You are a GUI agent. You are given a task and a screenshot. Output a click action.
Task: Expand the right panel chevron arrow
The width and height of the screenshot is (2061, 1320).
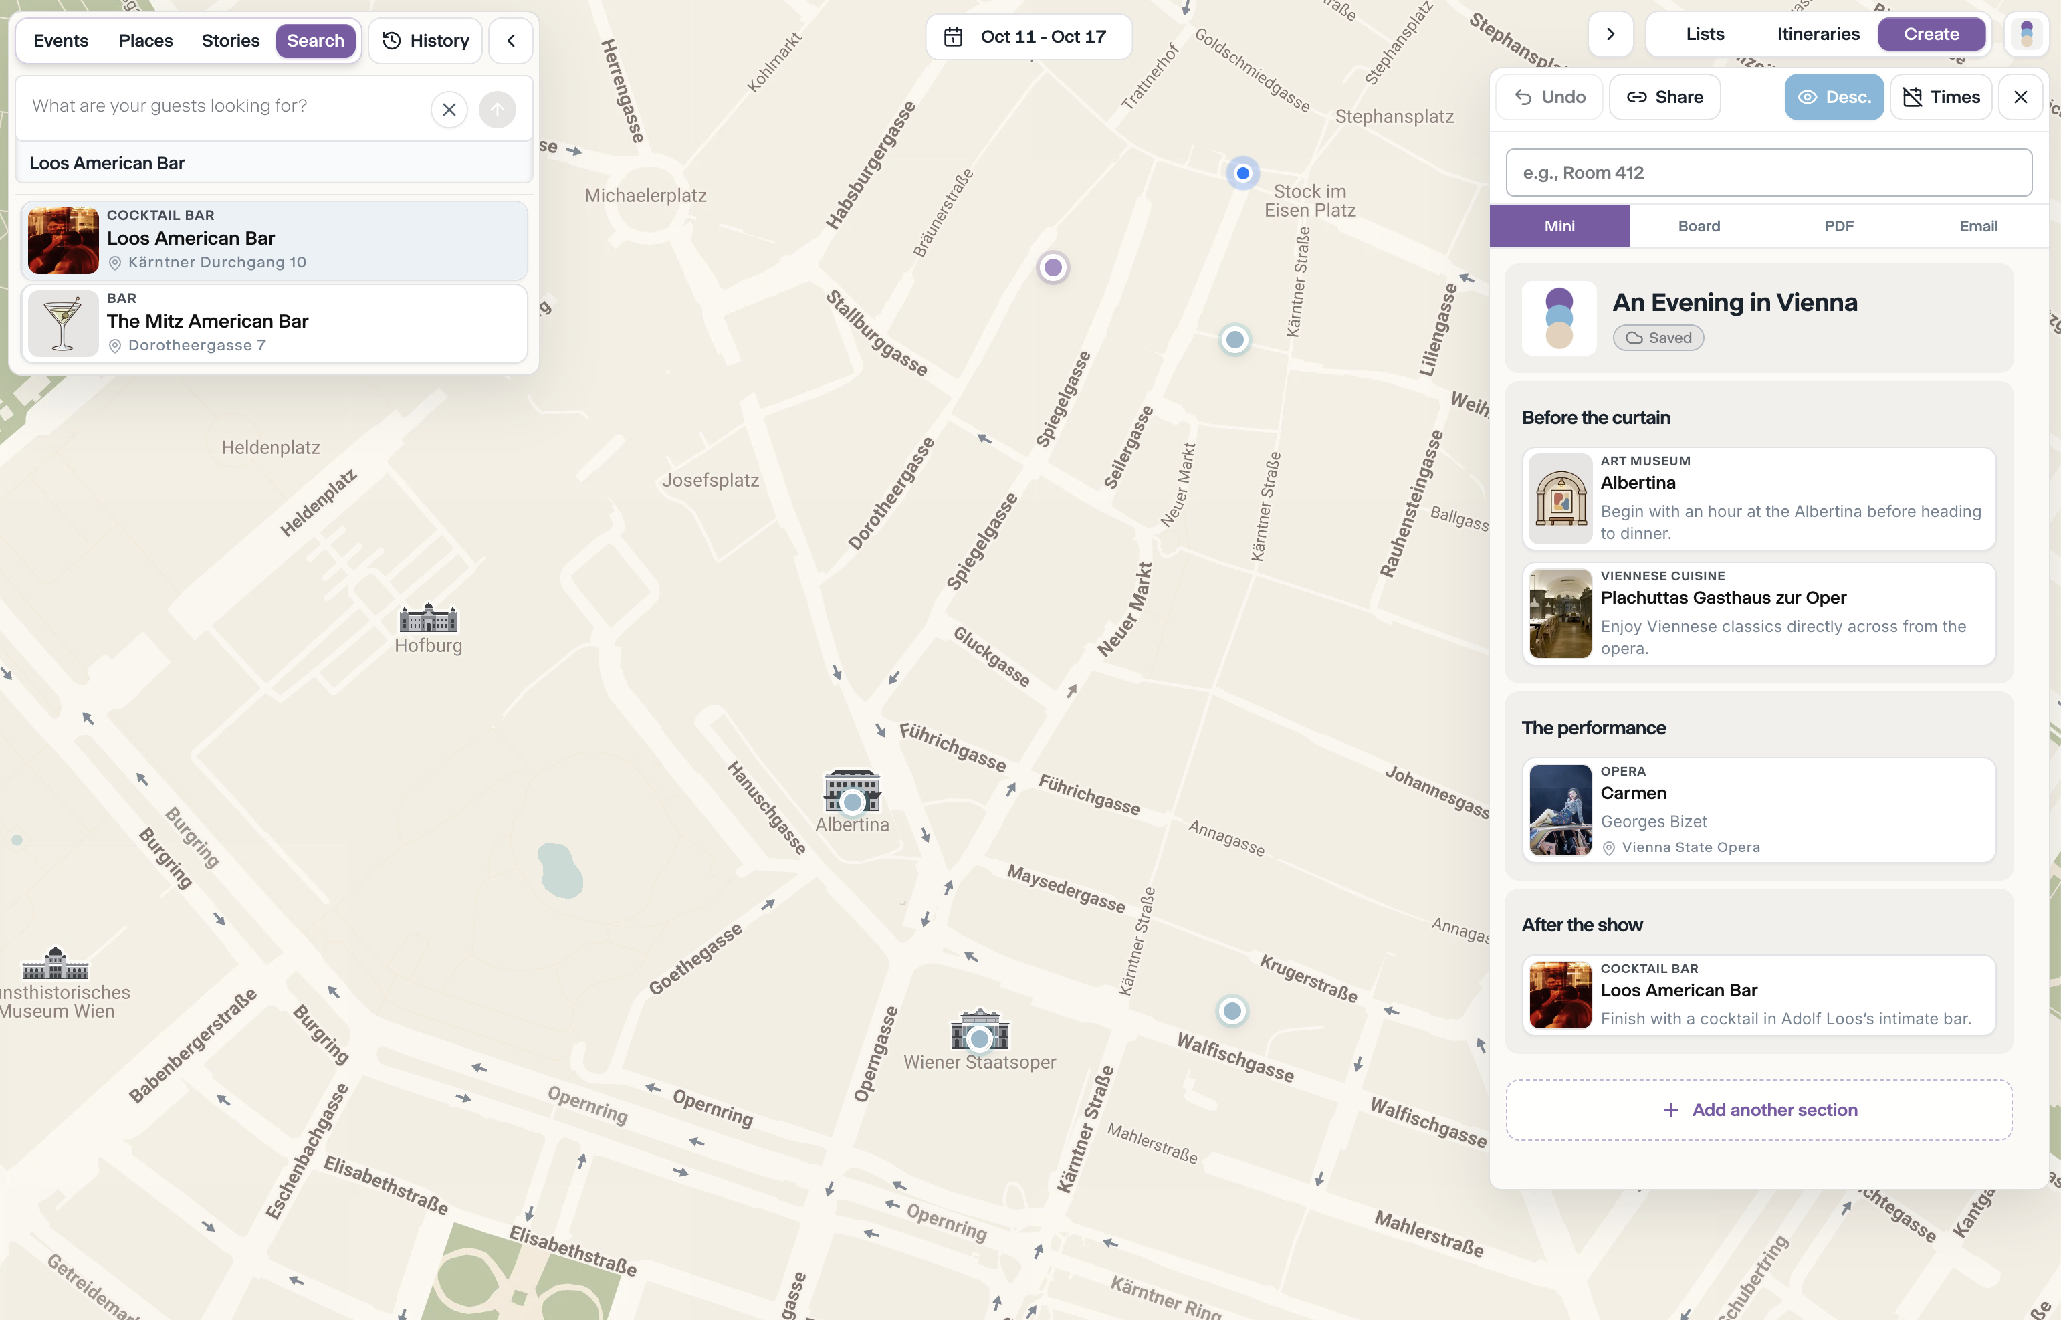tap(1610, 34)
